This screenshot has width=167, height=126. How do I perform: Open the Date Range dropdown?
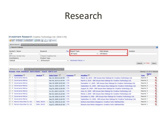click(113, 54)
